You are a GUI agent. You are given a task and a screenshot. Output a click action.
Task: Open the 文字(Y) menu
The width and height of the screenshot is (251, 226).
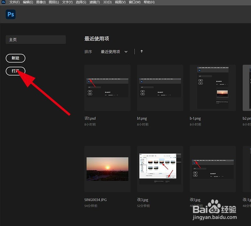pyautogui.click(x=67, y=2)
